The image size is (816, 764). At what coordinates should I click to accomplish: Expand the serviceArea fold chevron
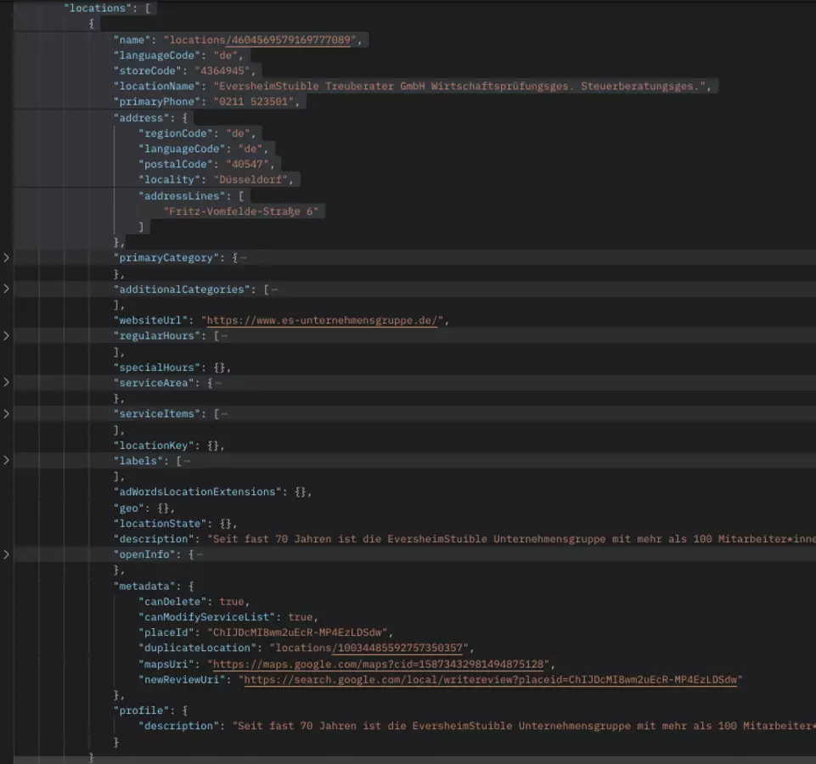[6, 383]
